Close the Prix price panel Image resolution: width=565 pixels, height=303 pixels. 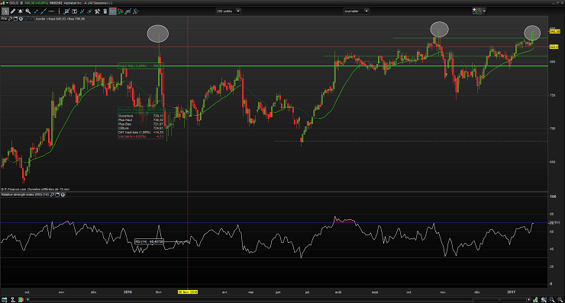[x=21, y=19]
